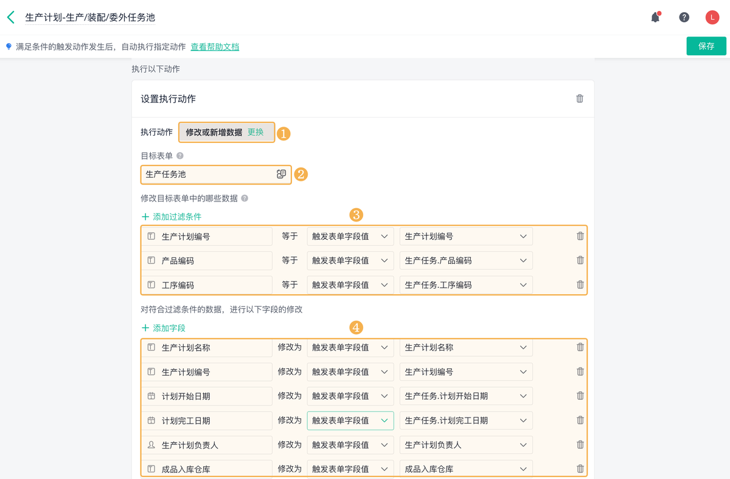This screenshot has width=730, height=479.
Task: Click 更换 to change the action
Action: pos(255,132)
